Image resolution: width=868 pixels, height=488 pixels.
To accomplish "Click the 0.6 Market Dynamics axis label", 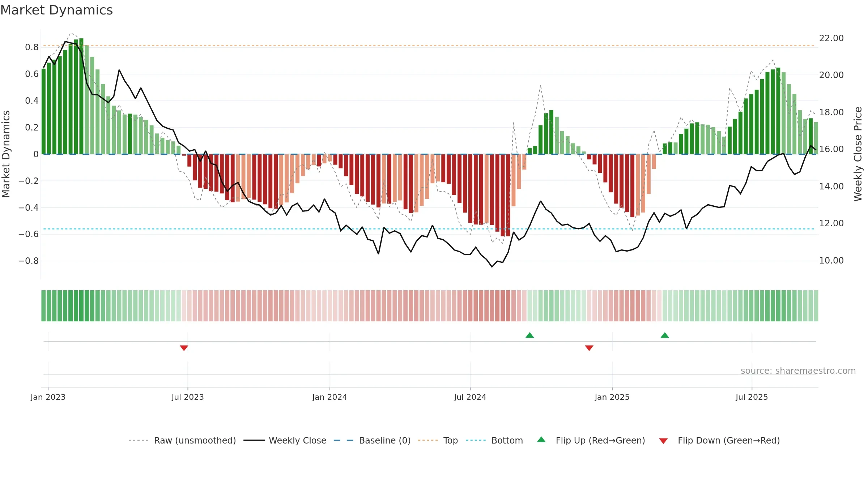I will coord(32,74).
